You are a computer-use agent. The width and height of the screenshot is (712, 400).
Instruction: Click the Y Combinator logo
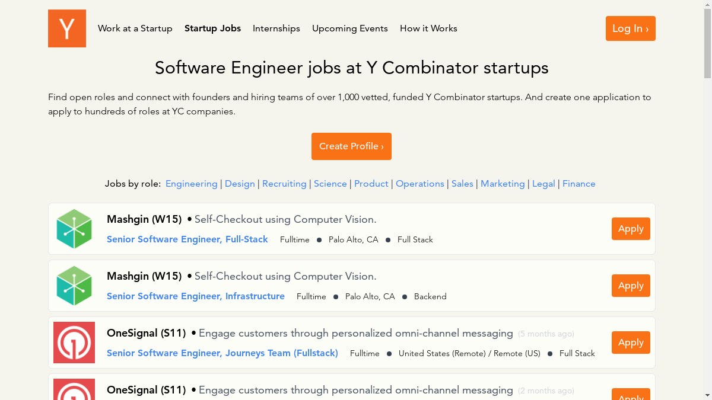point(67,28)
